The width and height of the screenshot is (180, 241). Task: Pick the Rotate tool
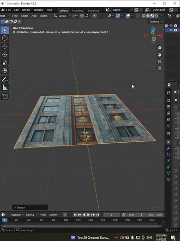click(x=5, y=55)
